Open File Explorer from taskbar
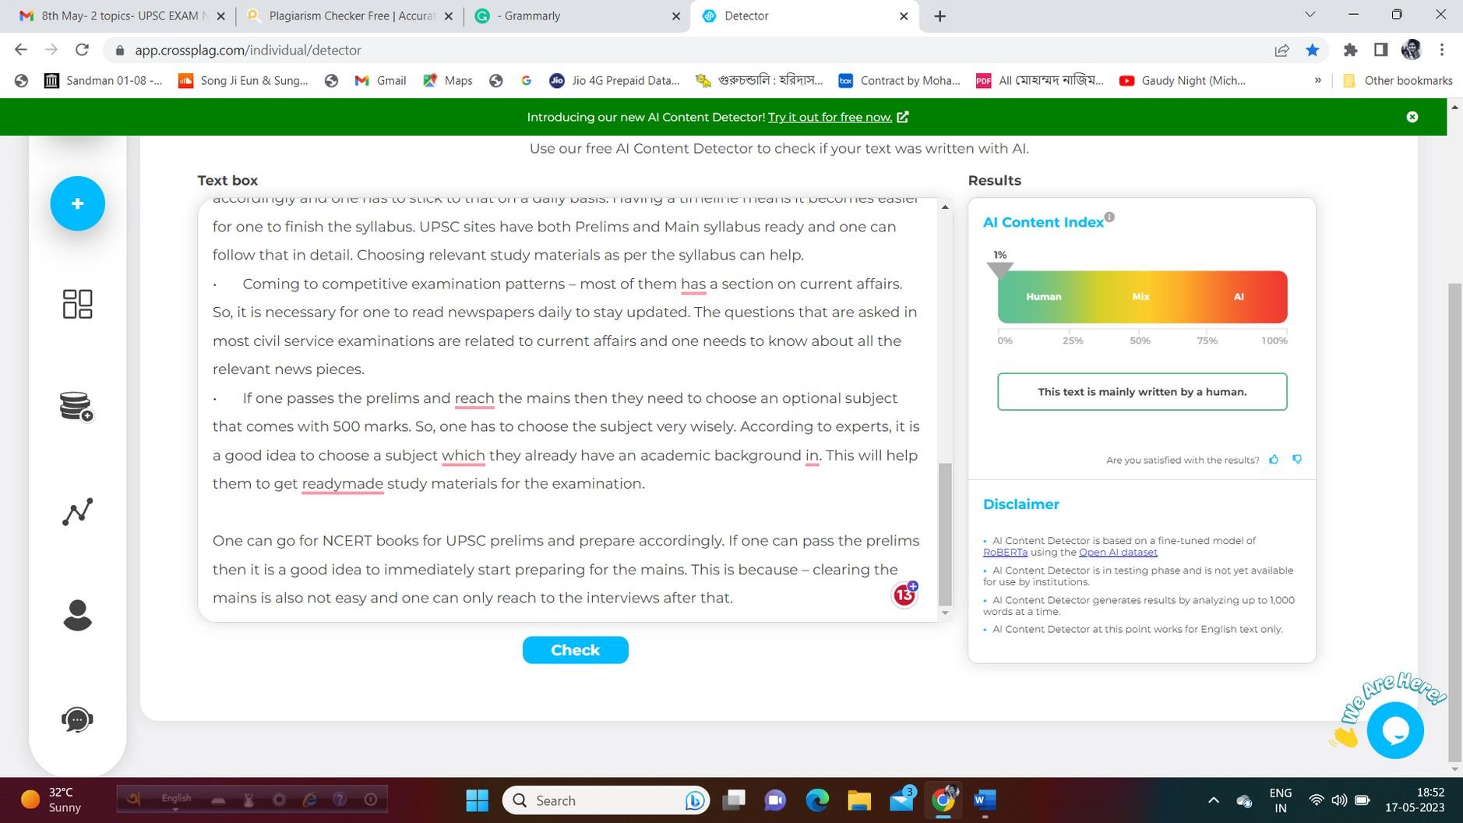1463x823 pixels. point(858,800)
